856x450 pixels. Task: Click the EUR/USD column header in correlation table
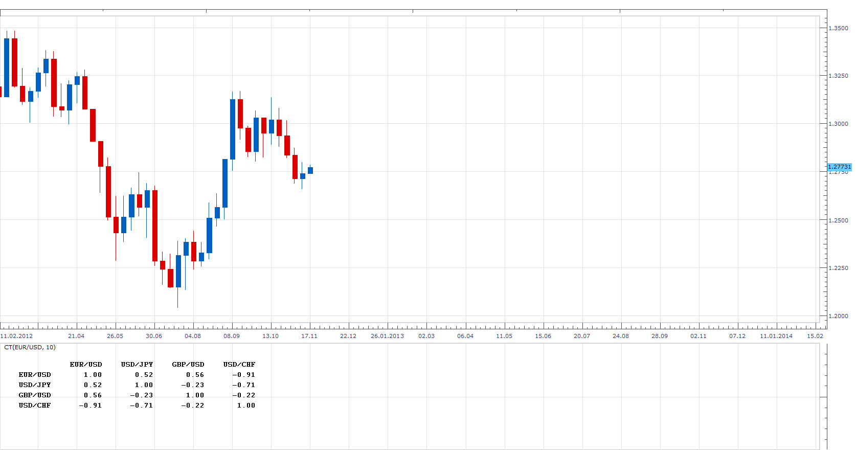86,365
